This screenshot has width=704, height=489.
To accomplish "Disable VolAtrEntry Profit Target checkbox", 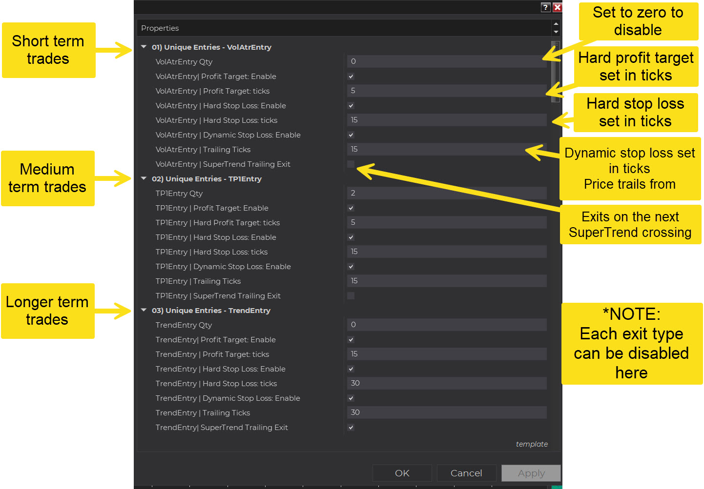I will click(x=351, y=77).
